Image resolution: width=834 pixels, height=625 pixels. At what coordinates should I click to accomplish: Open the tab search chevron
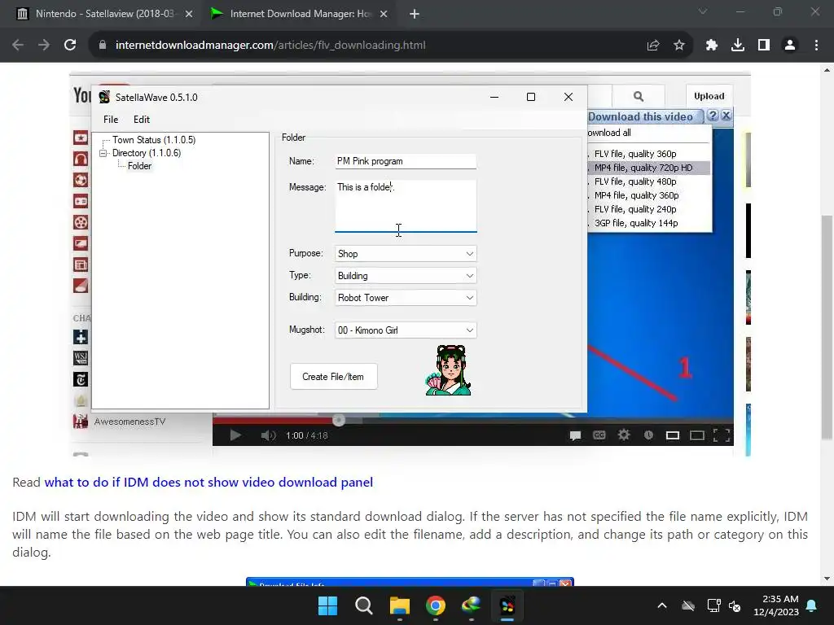tap(703, 11)
